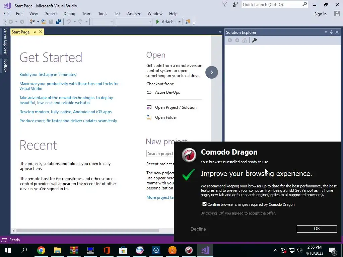Open 'Develop modern, fully-native, Android and iOS apps' link
This screenshot has width=343, height=257.
coord(65,112)
